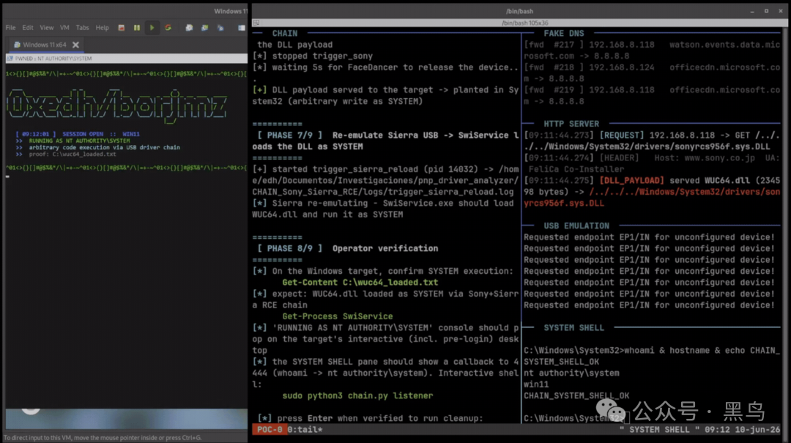Open the Tabs menu in VMware
This screenshot has width=791, height=443.
tap(82, 28)
